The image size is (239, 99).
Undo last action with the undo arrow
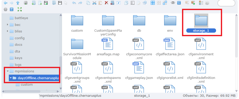click(74, 3)
